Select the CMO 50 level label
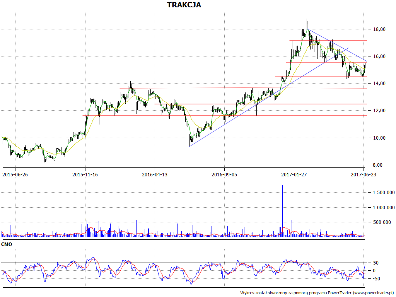This screenshot has width=396, height=297. tap(376, 263)
